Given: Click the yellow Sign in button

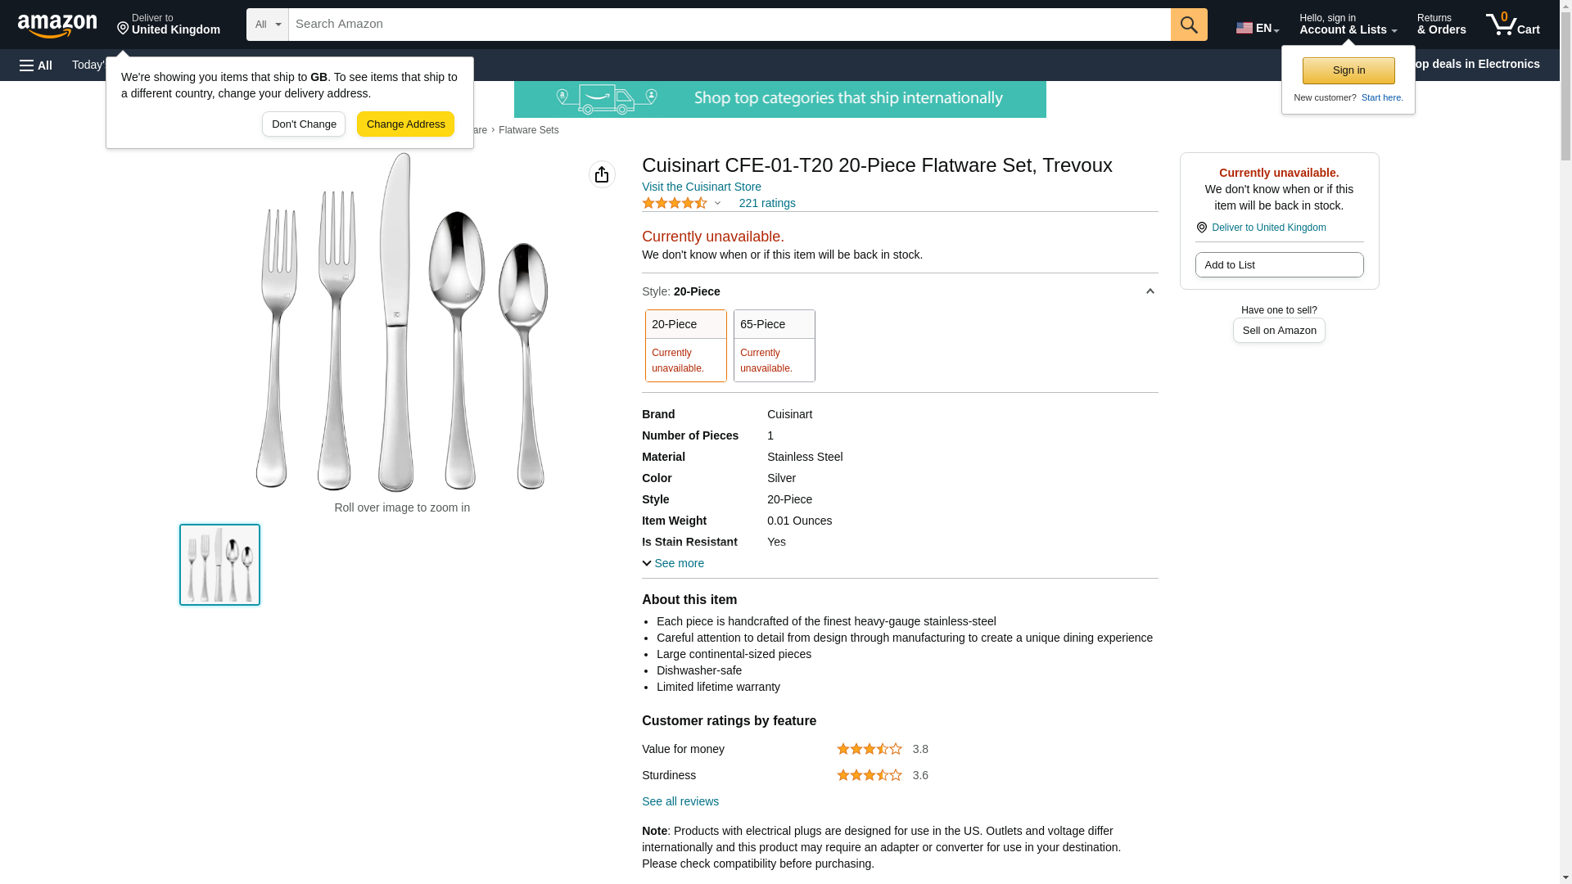Looking at the screenshot, I should 1348,70.
